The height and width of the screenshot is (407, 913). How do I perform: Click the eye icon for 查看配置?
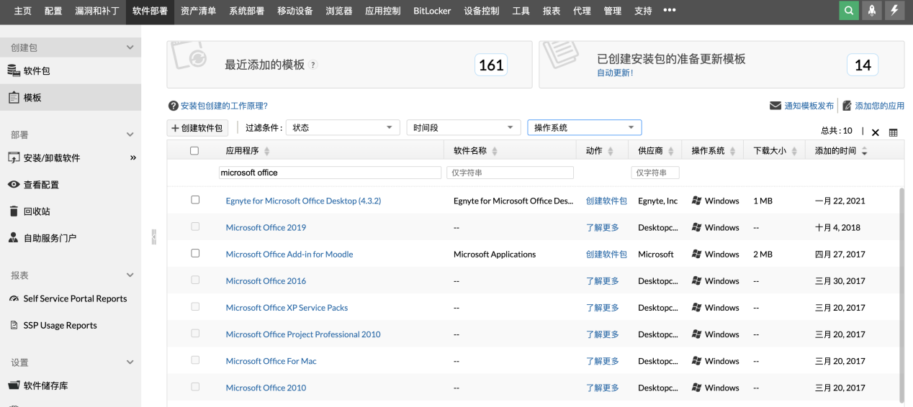pyautogui.click(x=13, y=184)
